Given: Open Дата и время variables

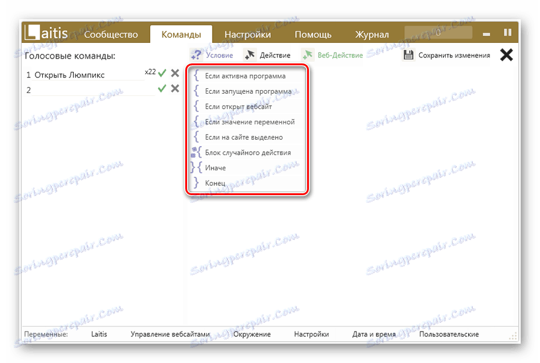Looking at the screenshot, I should [373, 334].
